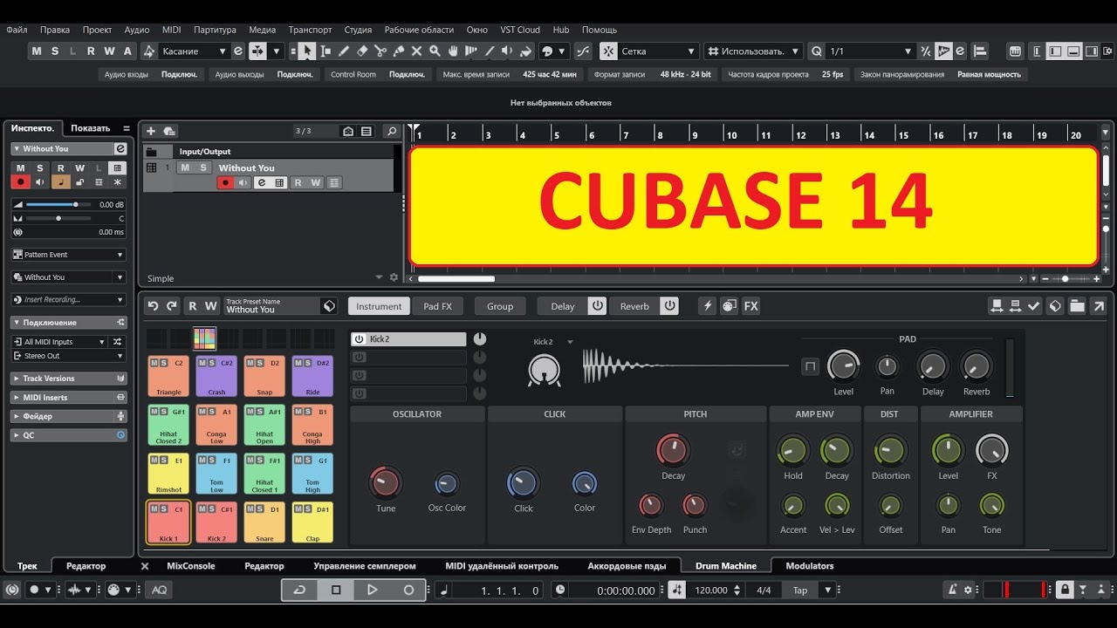Click the Group button
Viewport: 1117px width, 628px height.
(x=500, y=306)
